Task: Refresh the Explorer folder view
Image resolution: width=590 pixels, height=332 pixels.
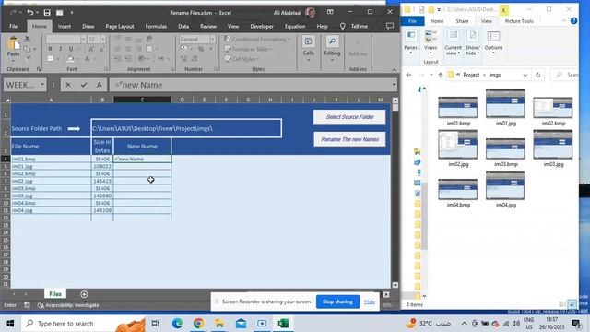Action: coord(537,75)
